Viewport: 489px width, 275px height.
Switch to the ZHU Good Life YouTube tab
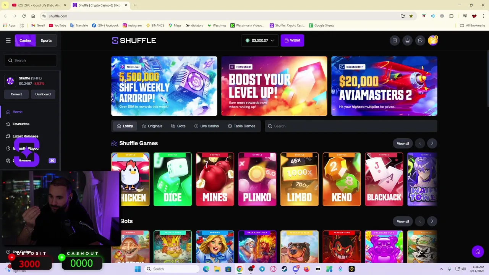[39, 5]
